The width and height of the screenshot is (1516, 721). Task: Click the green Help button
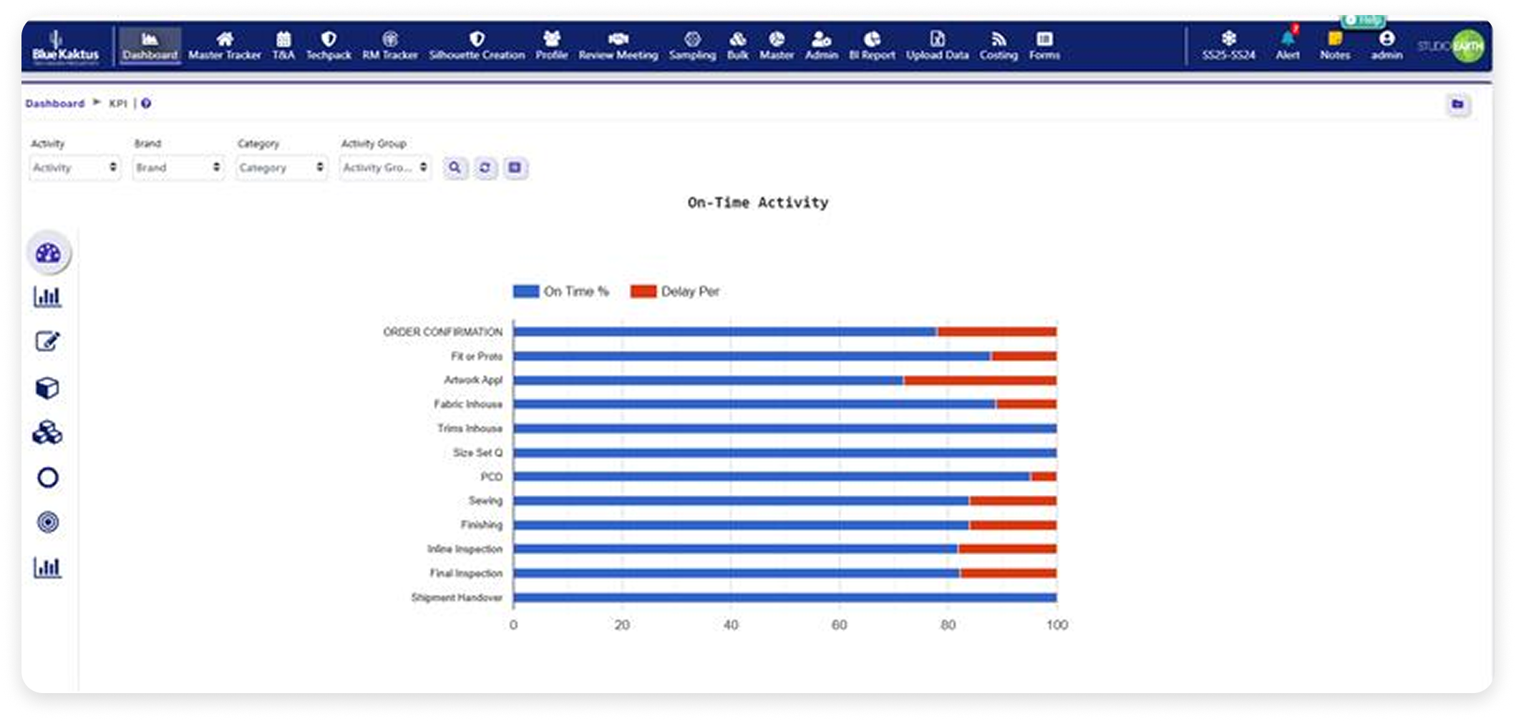(x=1364, y=21)
